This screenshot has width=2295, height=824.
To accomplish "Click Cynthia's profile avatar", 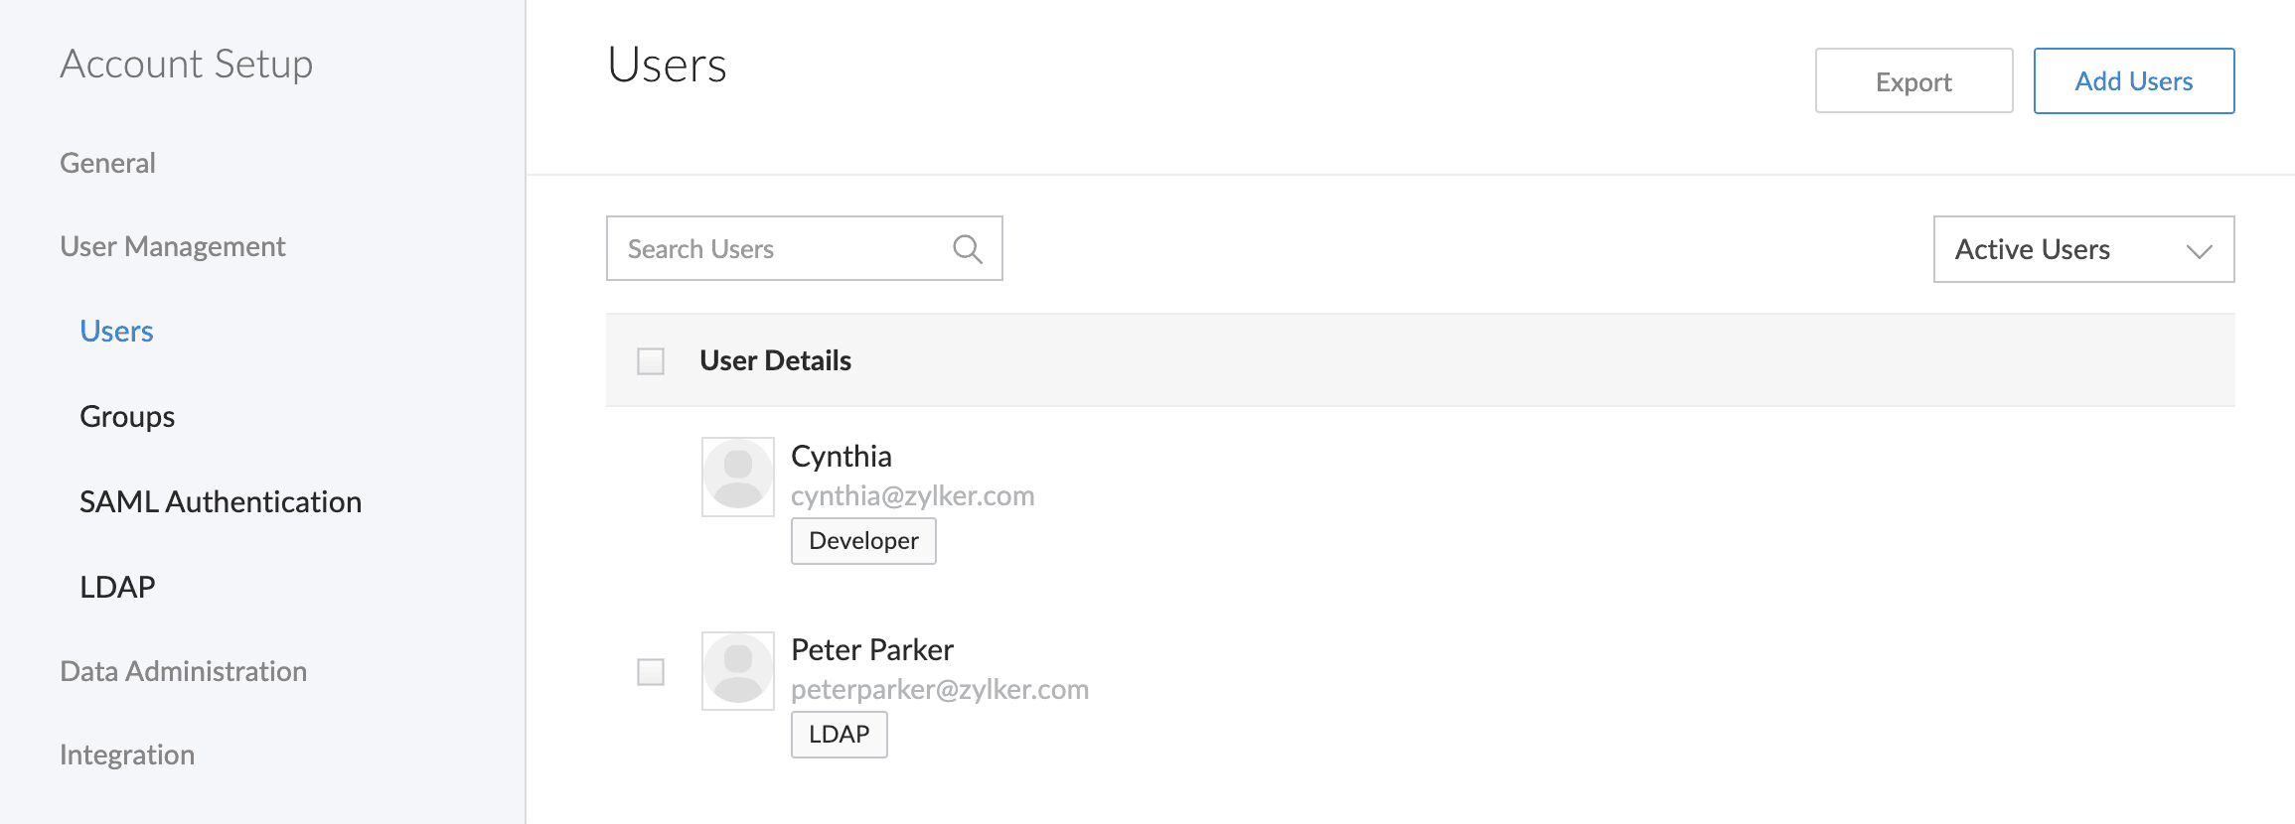I will pyautogui.click(x=737, y=477).
